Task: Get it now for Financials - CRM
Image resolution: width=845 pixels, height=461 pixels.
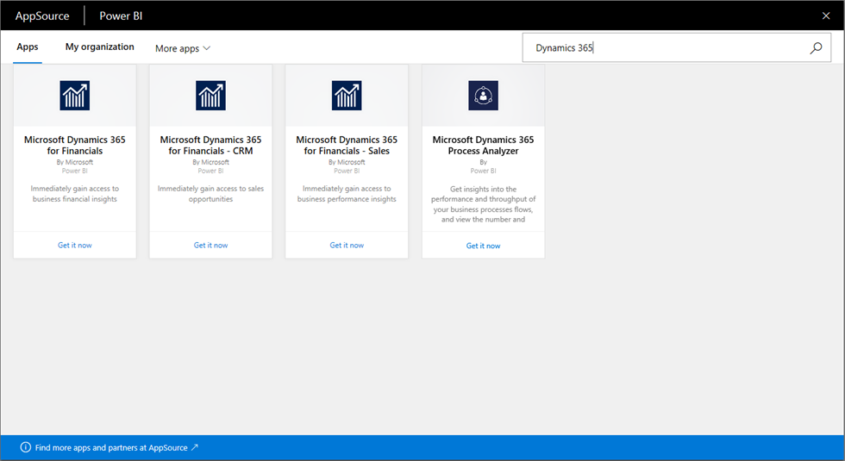Action: [210, 246]
